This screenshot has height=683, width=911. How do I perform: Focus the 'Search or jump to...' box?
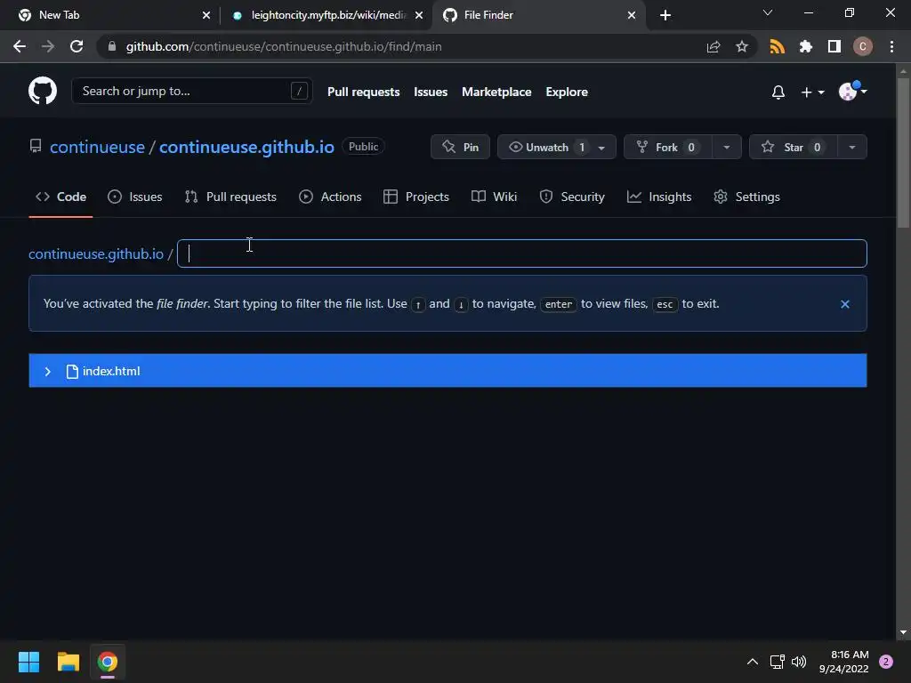click(x=192, y=92)
